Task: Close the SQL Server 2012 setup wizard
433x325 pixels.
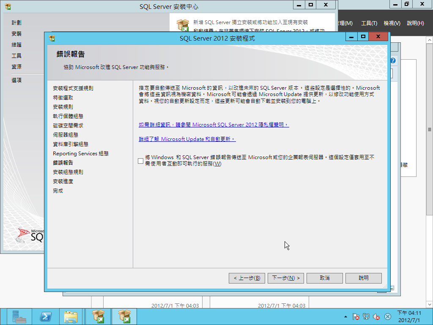Action: point(378,36)
